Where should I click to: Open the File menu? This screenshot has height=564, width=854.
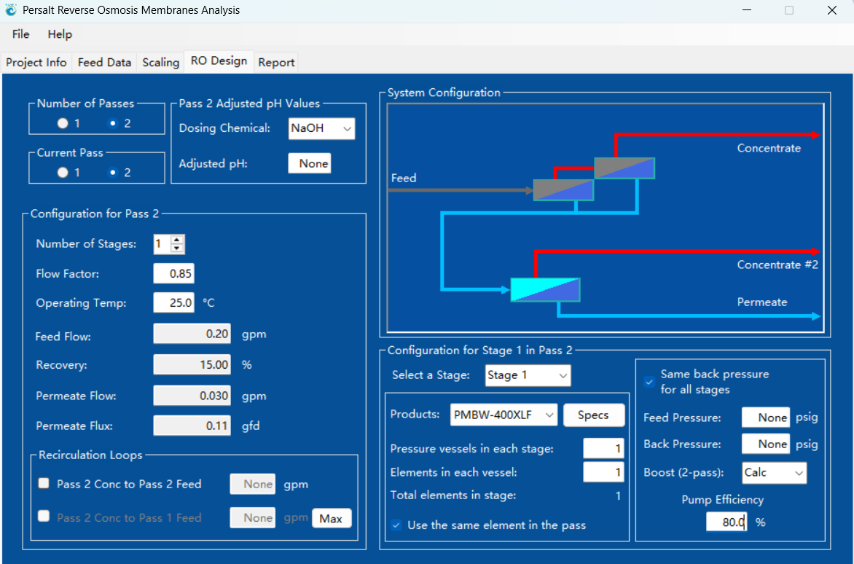tap(20, 34)
